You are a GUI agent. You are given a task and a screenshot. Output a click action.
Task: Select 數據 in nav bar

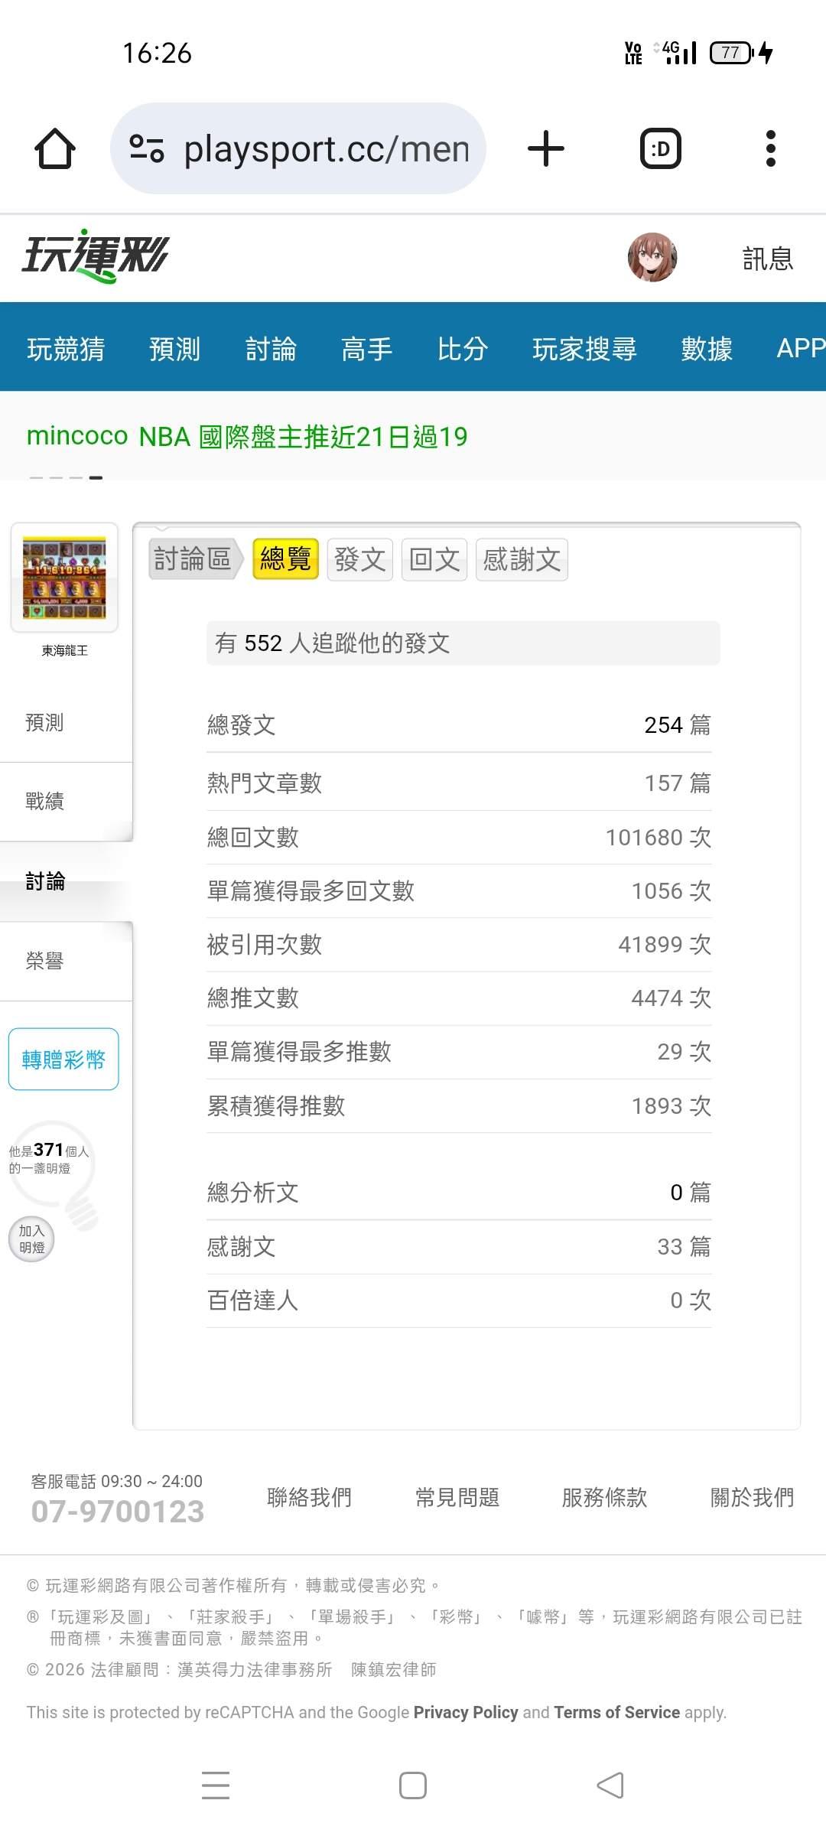tap(707, 349)
